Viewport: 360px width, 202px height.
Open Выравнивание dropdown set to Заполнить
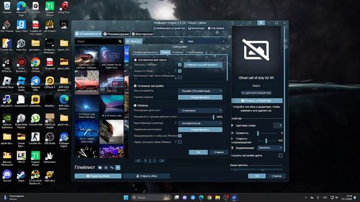pos(270,148)
